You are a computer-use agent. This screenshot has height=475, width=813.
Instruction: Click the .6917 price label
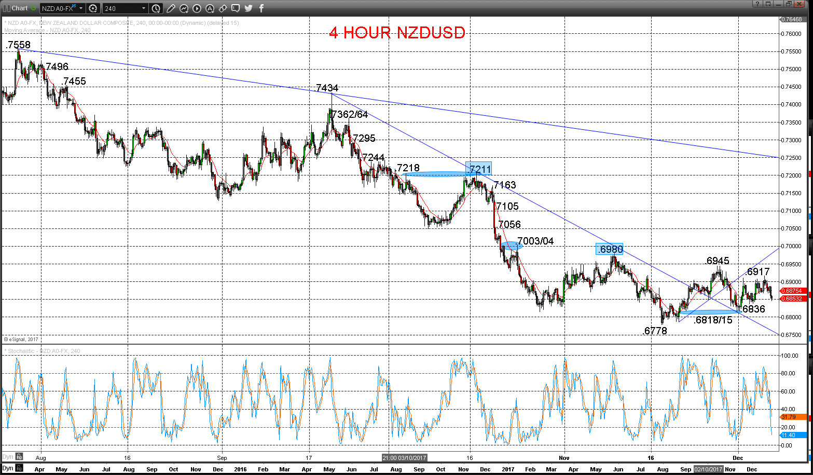tap(758, 272)
